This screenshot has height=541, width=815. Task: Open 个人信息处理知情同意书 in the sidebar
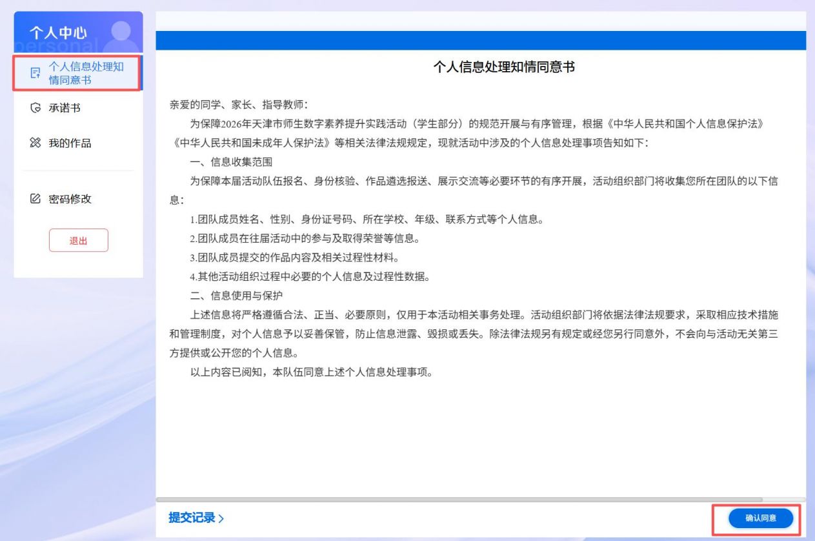[x=78, y=73]
